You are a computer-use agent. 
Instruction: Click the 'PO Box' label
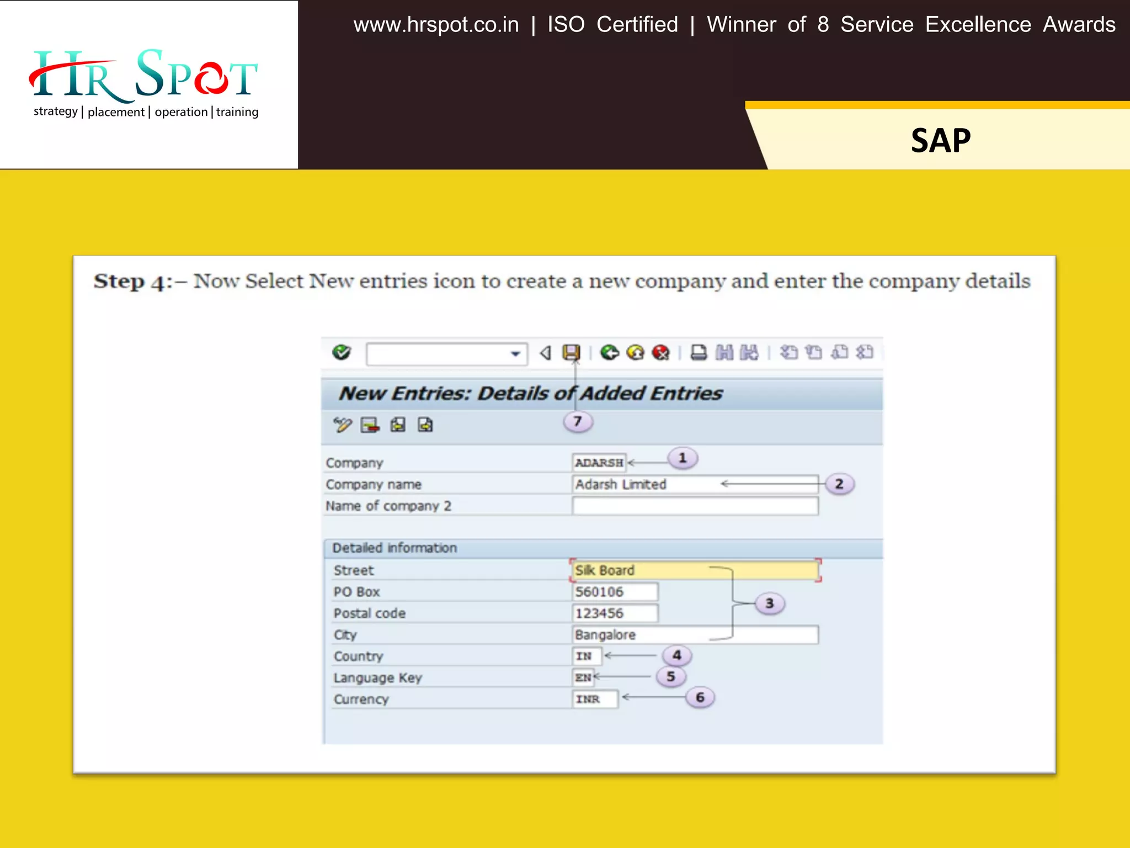[356, 592]
